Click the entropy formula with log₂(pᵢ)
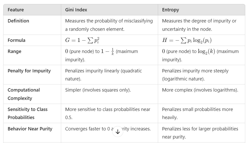Screen dimensions: 251x143 pyautogui.click(x=188, y=40)
